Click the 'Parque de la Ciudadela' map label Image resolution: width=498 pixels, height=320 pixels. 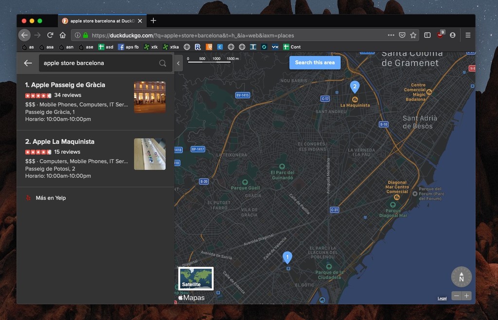[x=329, y=275]
